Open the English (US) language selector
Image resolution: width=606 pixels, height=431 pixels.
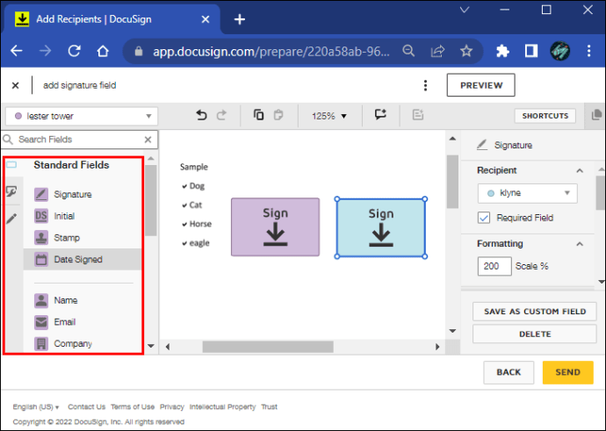point(36,406)
